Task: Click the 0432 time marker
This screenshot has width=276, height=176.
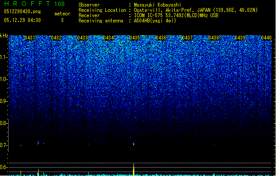Action: pyautogui.click(x=56, y=38)
